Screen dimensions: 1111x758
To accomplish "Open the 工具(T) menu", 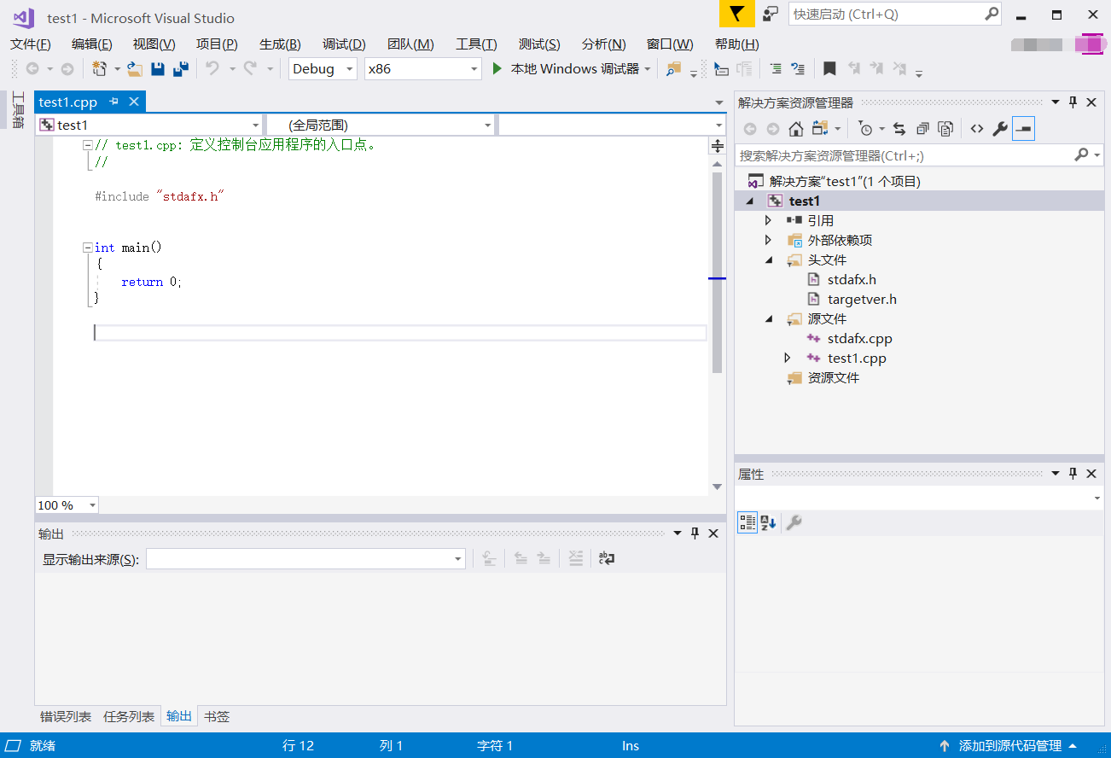I will (x=476, y=44).
